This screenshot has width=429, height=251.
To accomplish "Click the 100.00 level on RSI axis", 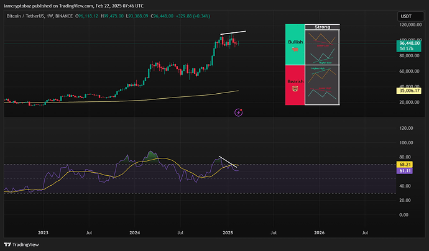I will [x=406, y=142].
